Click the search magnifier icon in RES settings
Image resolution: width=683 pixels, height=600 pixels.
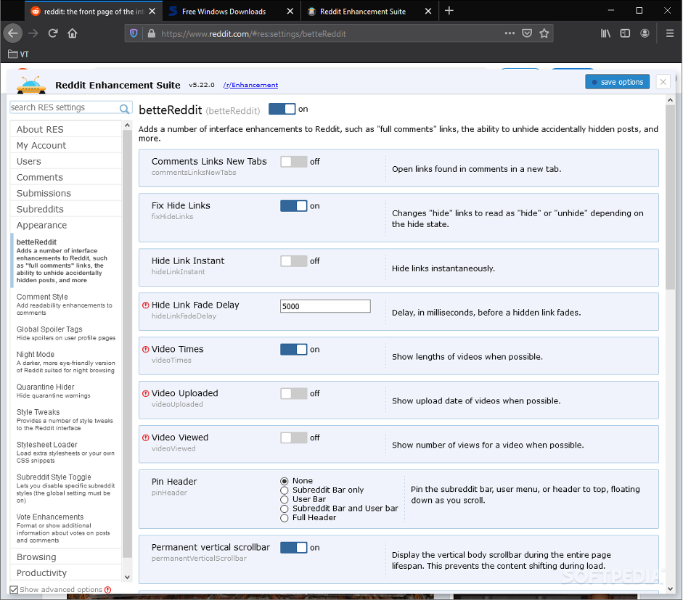[x=125, y=108]
